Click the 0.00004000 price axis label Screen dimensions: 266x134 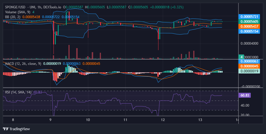click(x=249, y=44)
